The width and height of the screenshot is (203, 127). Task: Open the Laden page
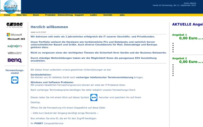pos(93,15)
